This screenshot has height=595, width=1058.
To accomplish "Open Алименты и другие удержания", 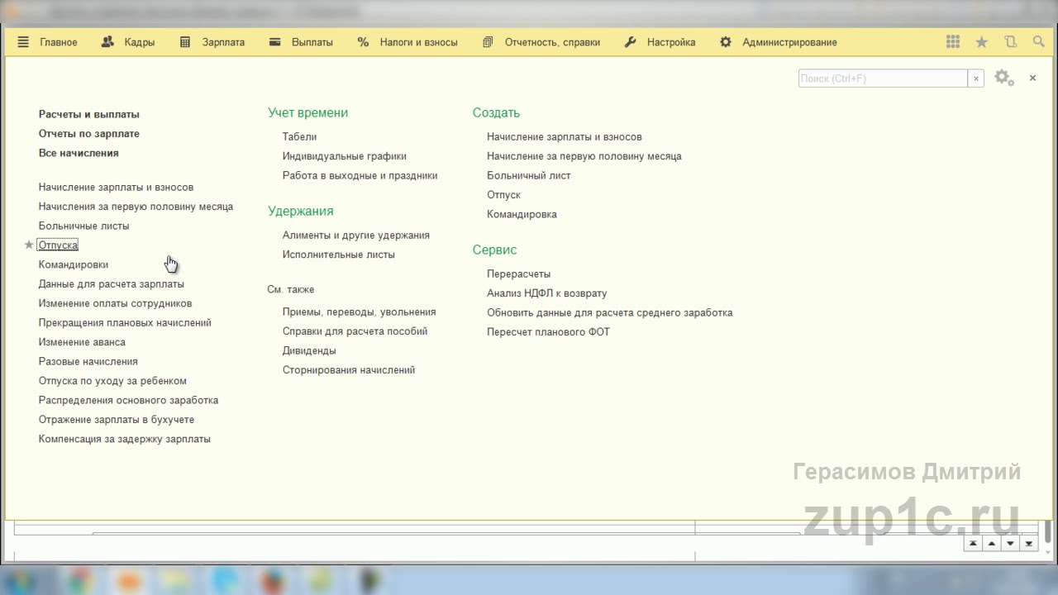I will pyautogui.click(x=356, y=235).
